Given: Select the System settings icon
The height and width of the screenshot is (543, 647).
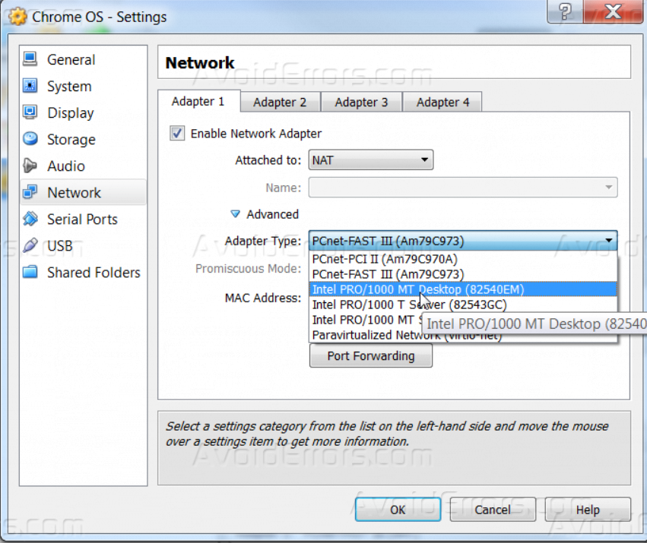Looking at the screenshot, I should click(70, 86).
